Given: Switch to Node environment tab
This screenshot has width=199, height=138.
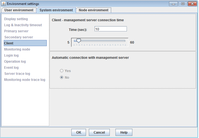Looking at the screenshot, I should [x=94, y=10].
